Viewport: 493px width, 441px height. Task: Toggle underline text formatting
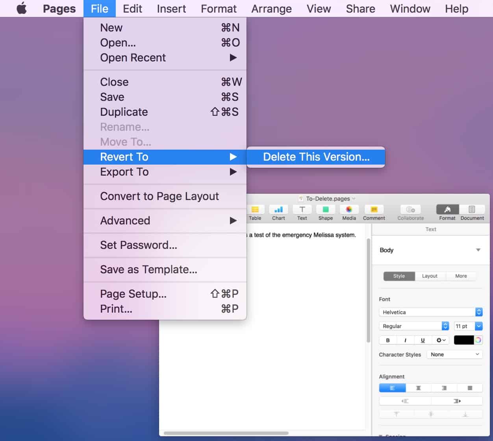click(423, 340)
